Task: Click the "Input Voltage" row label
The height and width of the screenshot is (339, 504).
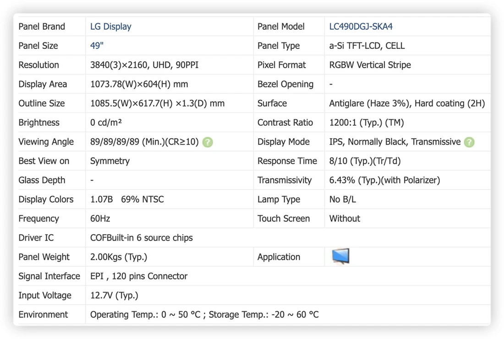Action: point(45,296)
